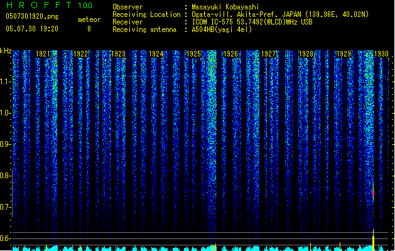Click the red meteor echo near 1930

point(374,193)
